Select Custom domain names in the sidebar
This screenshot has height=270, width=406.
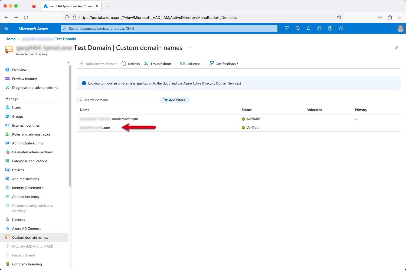[30, 237]
